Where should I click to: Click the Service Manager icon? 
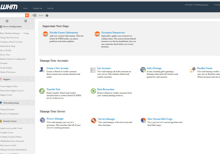94,120
